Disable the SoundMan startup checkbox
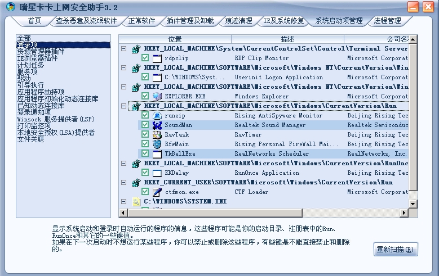The height and width of the screenshot is (276, 439). [x=145, y=125]
